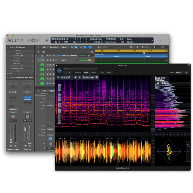
Task: Click Copy in the plugin header
Action: (x=86, y=72)
